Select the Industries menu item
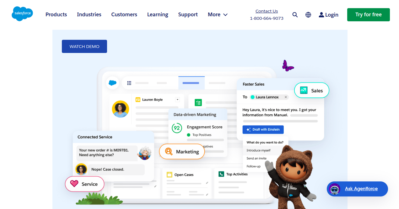This screenshot has width=399, height=209. click(89, 14)
